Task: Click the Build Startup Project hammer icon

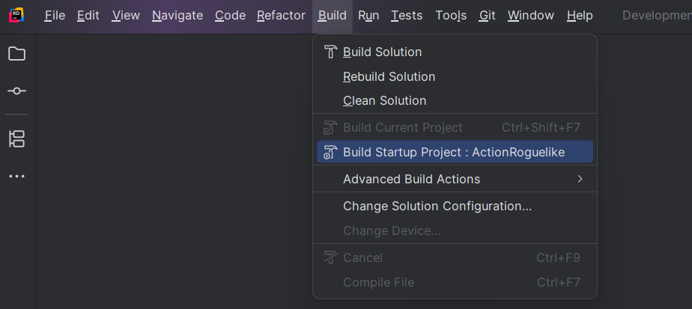Action: (330, 153)
